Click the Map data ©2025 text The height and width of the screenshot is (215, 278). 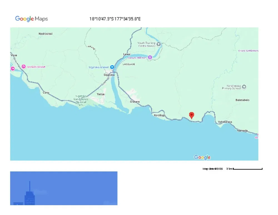213,169
